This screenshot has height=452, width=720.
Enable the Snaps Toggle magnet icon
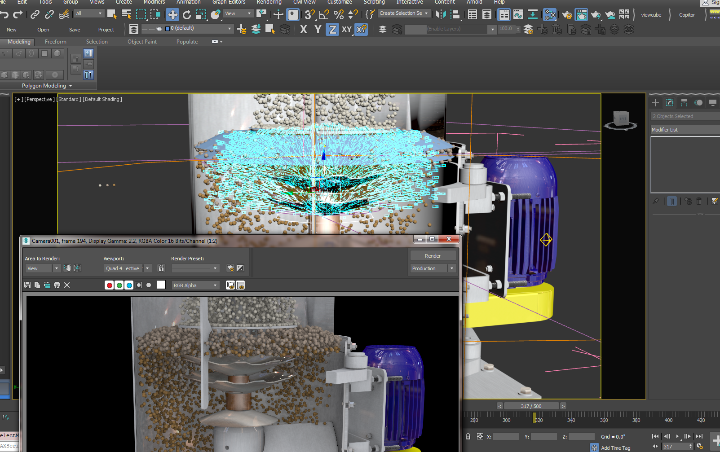(309, 14)
